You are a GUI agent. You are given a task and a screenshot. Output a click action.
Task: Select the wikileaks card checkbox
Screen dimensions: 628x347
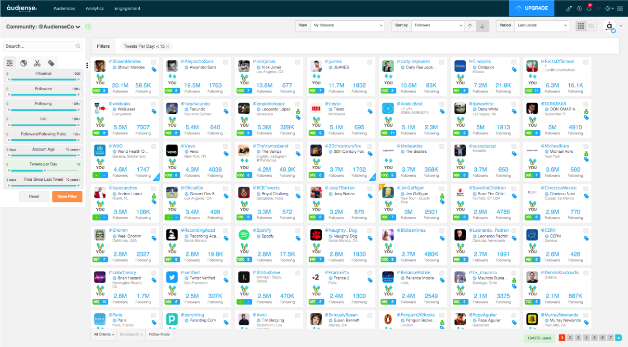click(x=154, y=104)
